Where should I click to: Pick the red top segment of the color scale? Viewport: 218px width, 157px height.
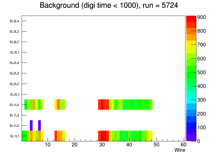pyautogui.click(x=191, y=19)
